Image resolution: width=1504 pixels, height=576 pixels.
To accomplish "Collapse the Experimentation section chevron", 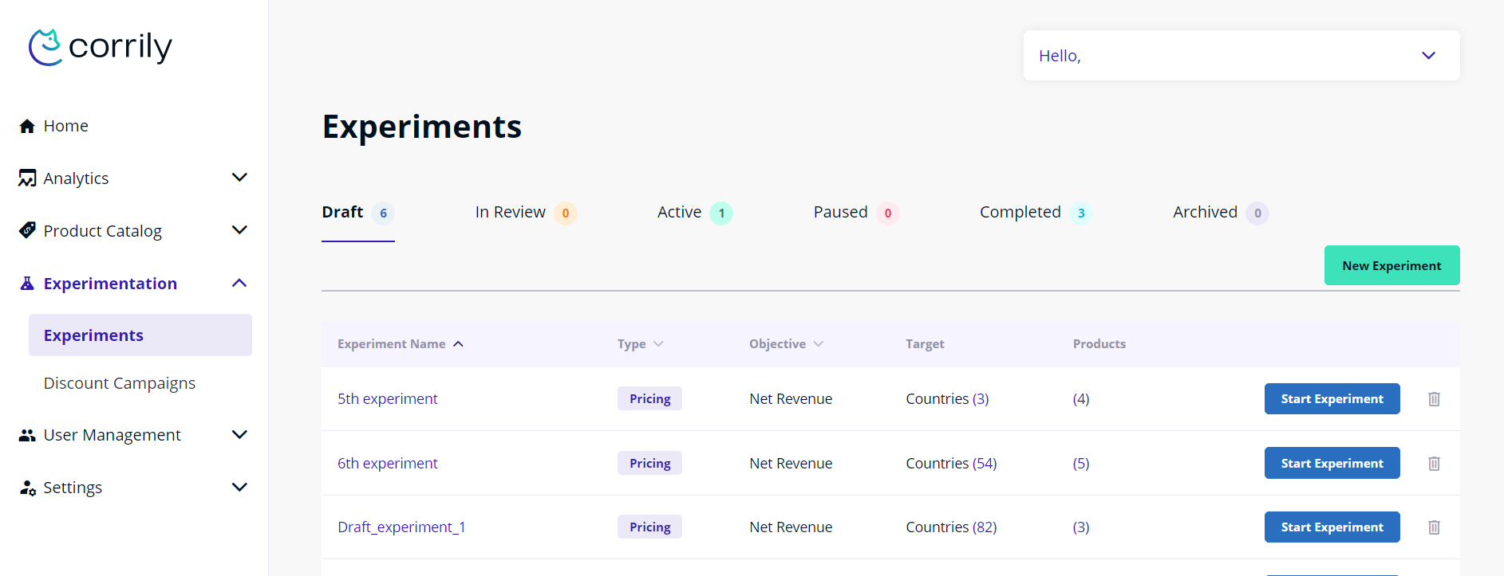I will pos(239,283).
